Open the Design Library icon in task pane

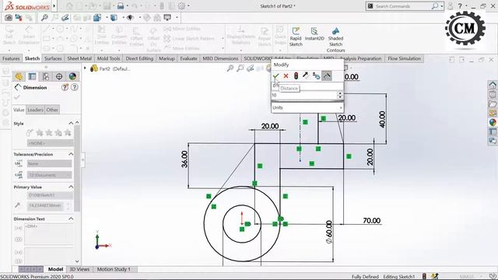[493, 95]
